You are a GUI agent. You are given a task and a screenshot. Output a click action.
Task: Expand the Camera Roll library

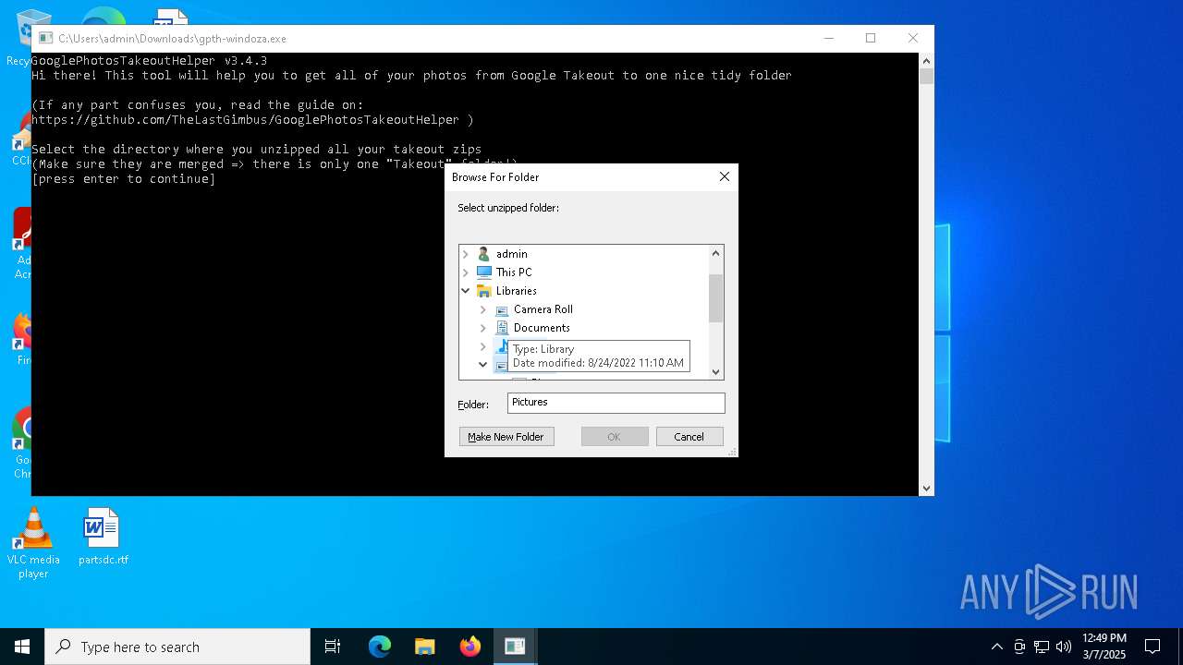482,309
